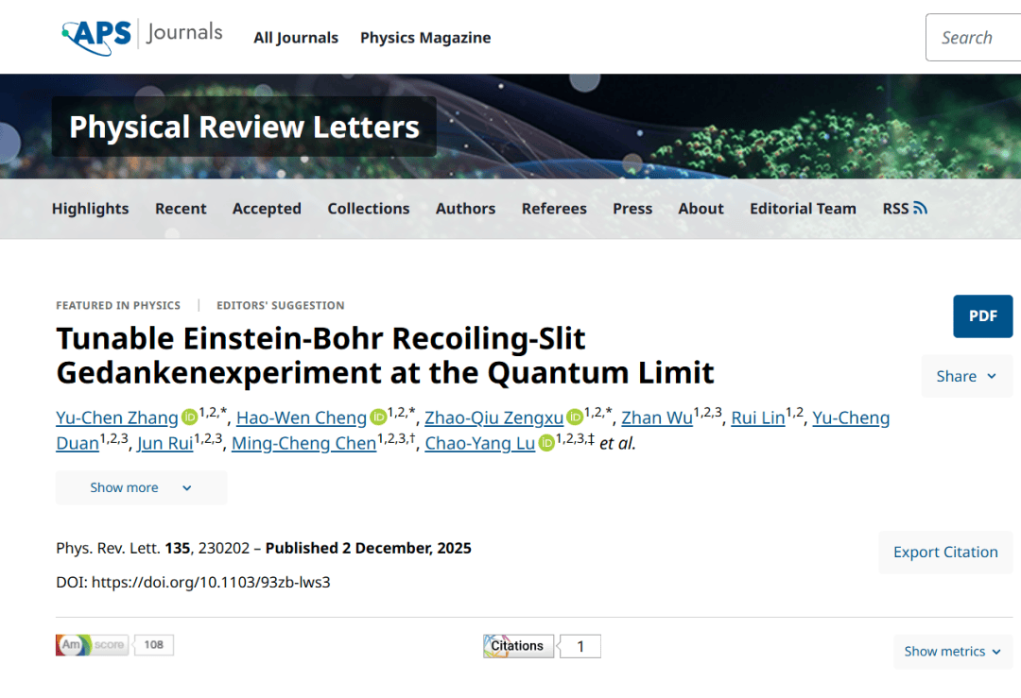Image resolution: width=1021 pixels, height=698 pixels.
Task: Open Physics Magazine link
Action: click(x=425, y=38)
